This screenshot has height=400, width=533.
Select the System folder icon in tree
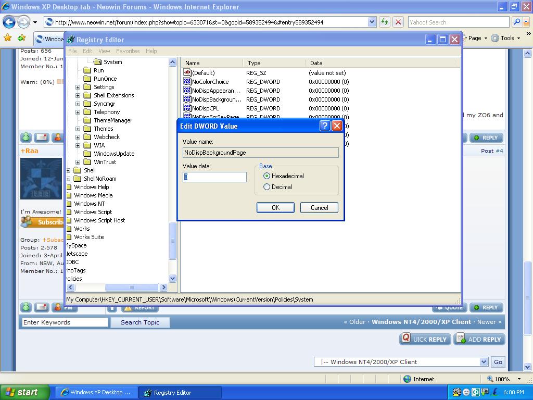pyautogui.click(x=97, y=62)
